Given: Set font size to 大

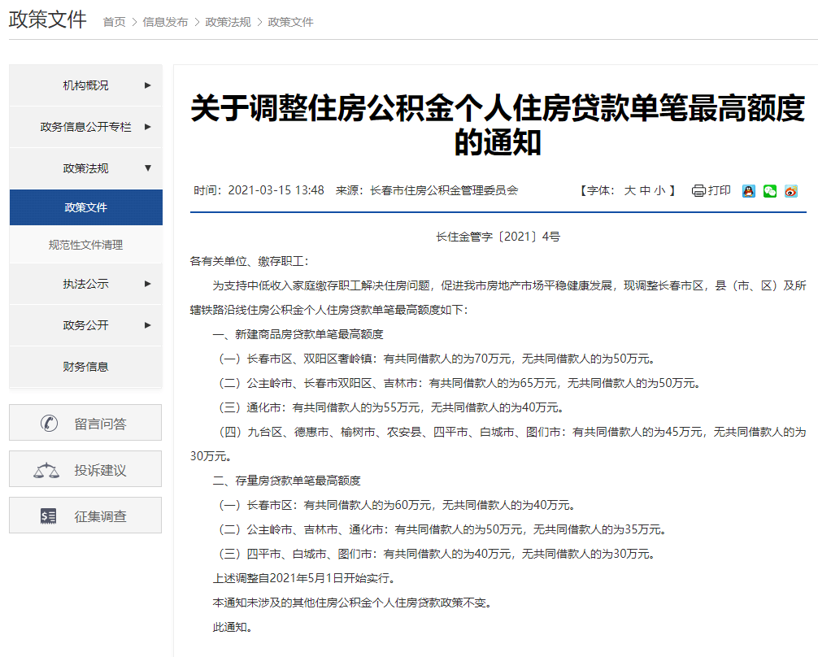Looking at the screenshot, I should pyautogui.click(x=629, y=190).
